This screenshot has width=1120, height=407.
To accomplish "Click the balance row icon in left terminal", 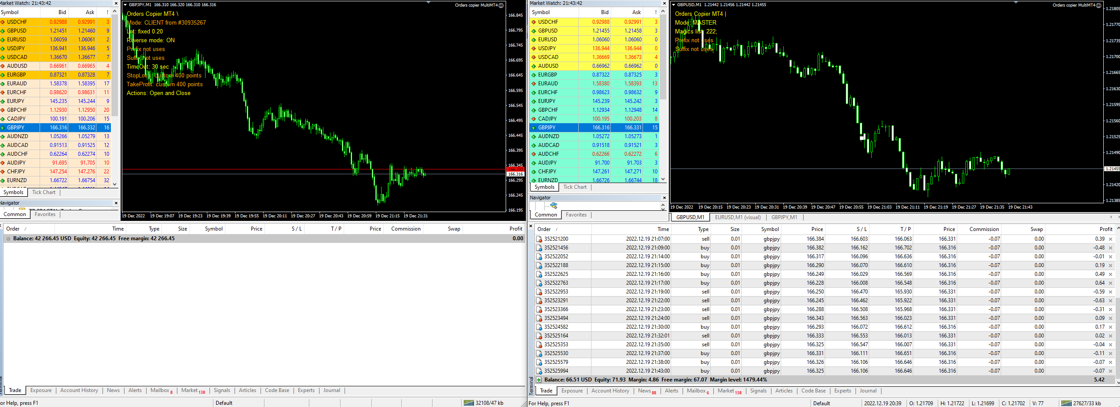I will 8,238.
